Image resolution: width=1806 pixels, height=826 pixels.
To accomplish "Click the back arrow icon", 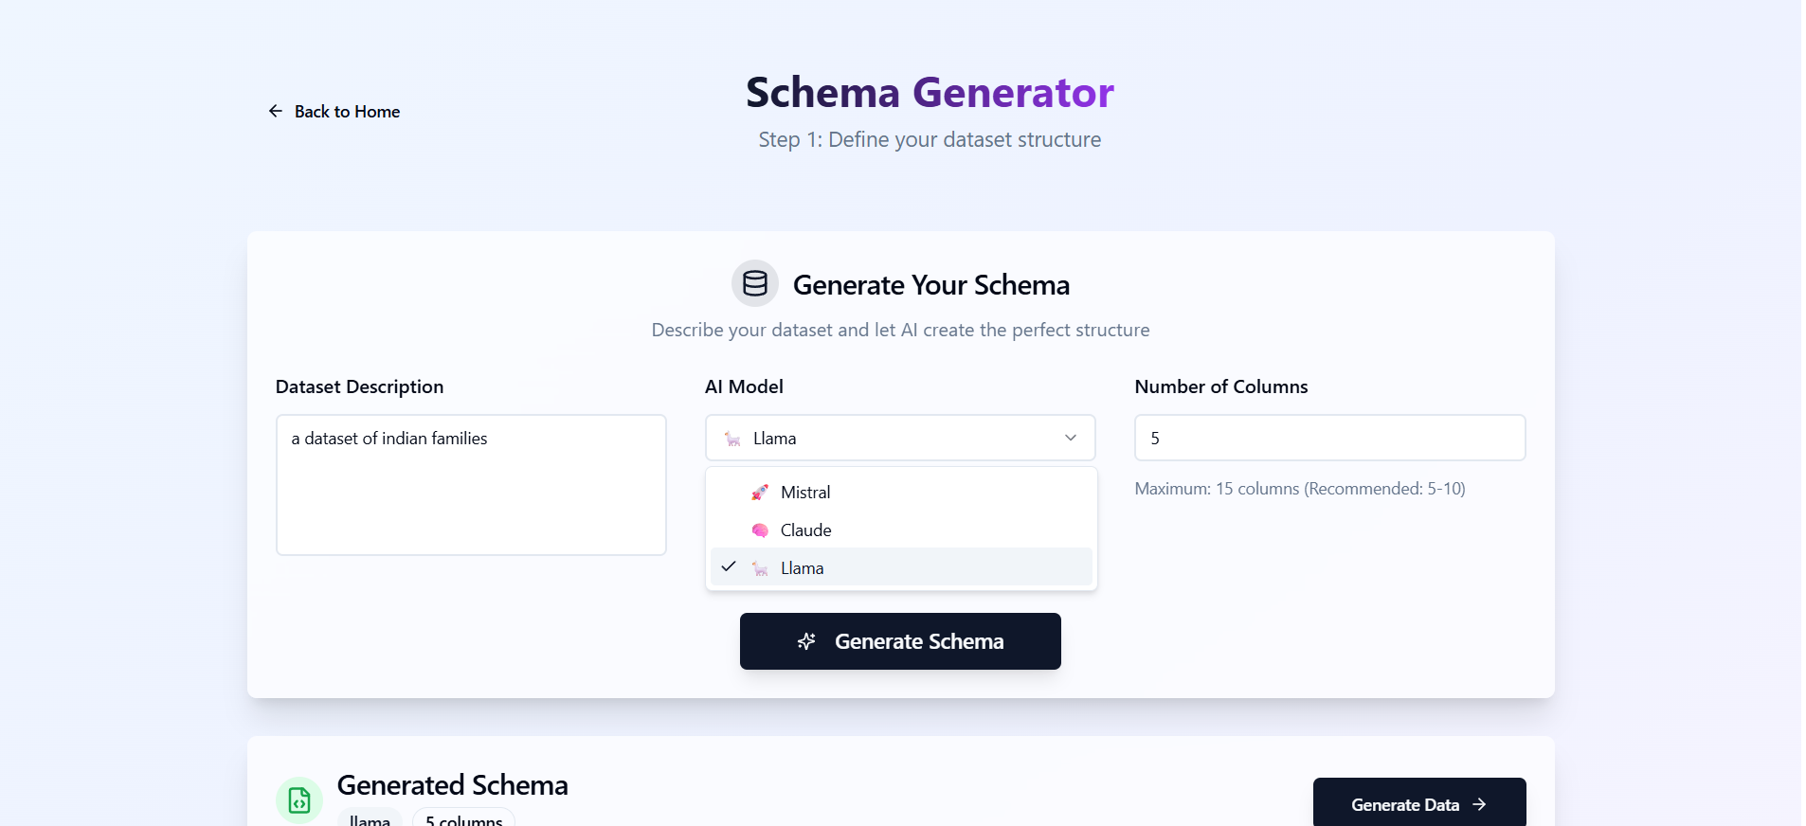I will [276, 112].
